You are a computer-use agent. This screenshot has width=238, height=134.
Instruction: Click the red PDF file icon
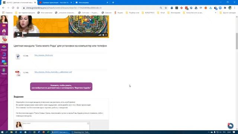18,73
